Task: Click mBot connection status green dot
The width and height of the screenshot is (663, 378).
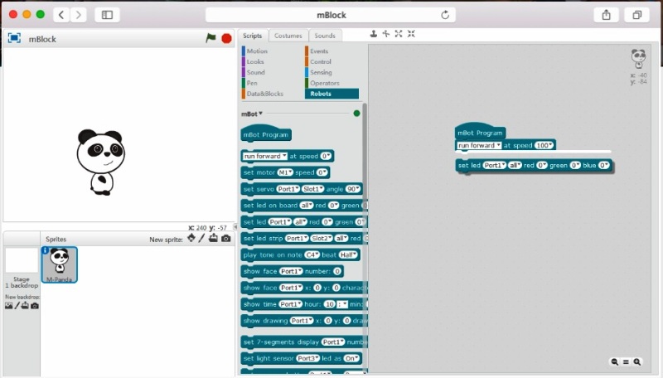Action: coord(356,114)
